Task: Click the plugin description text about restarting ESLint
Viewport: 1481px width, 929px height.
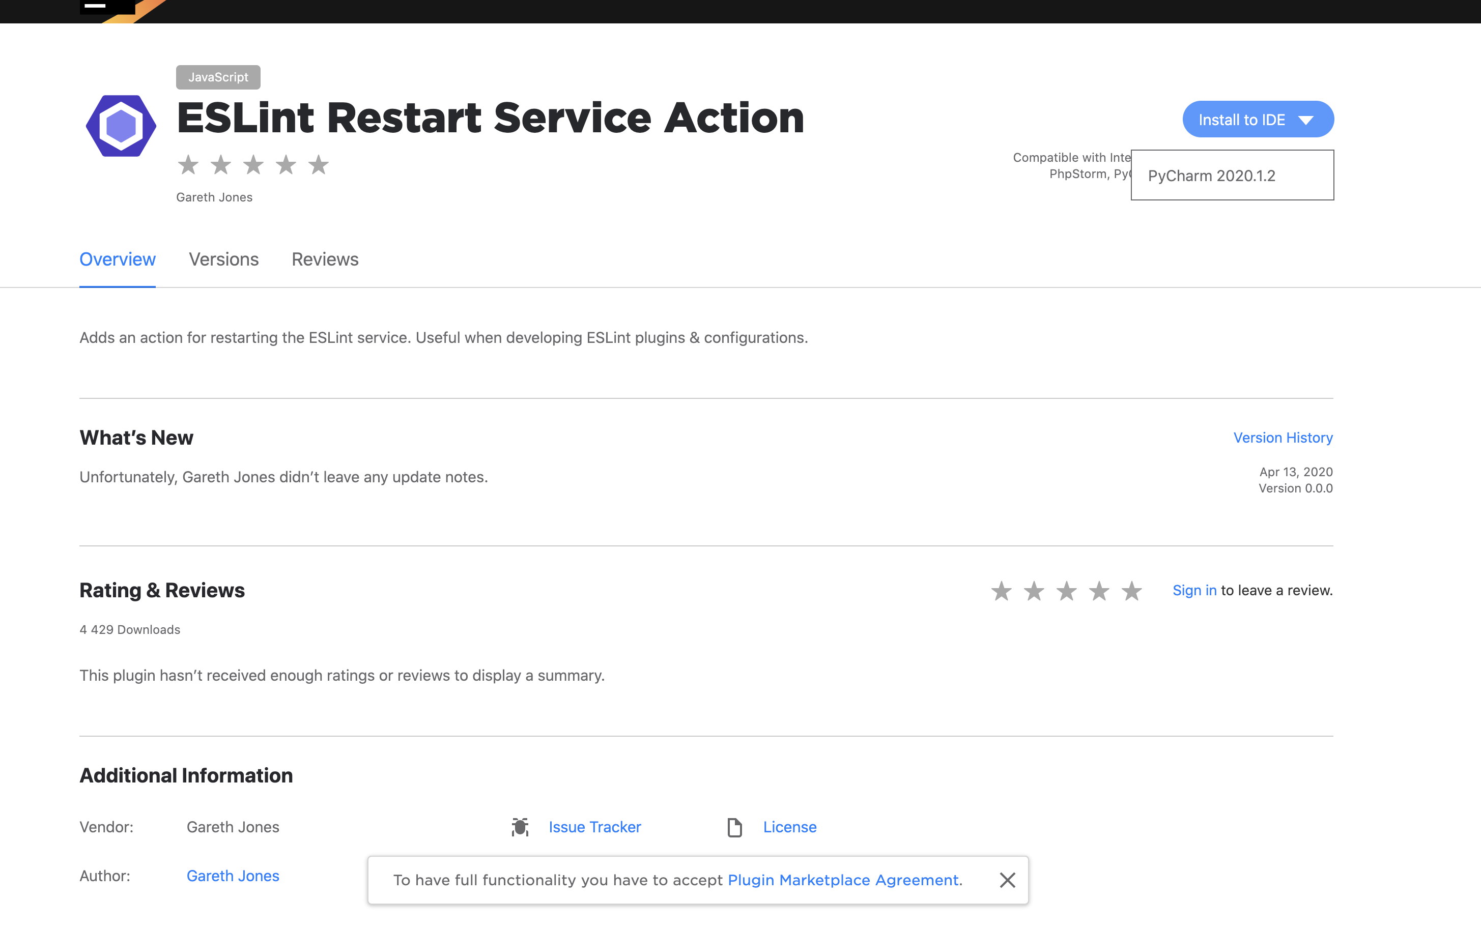Action: [x=444, y=338]
